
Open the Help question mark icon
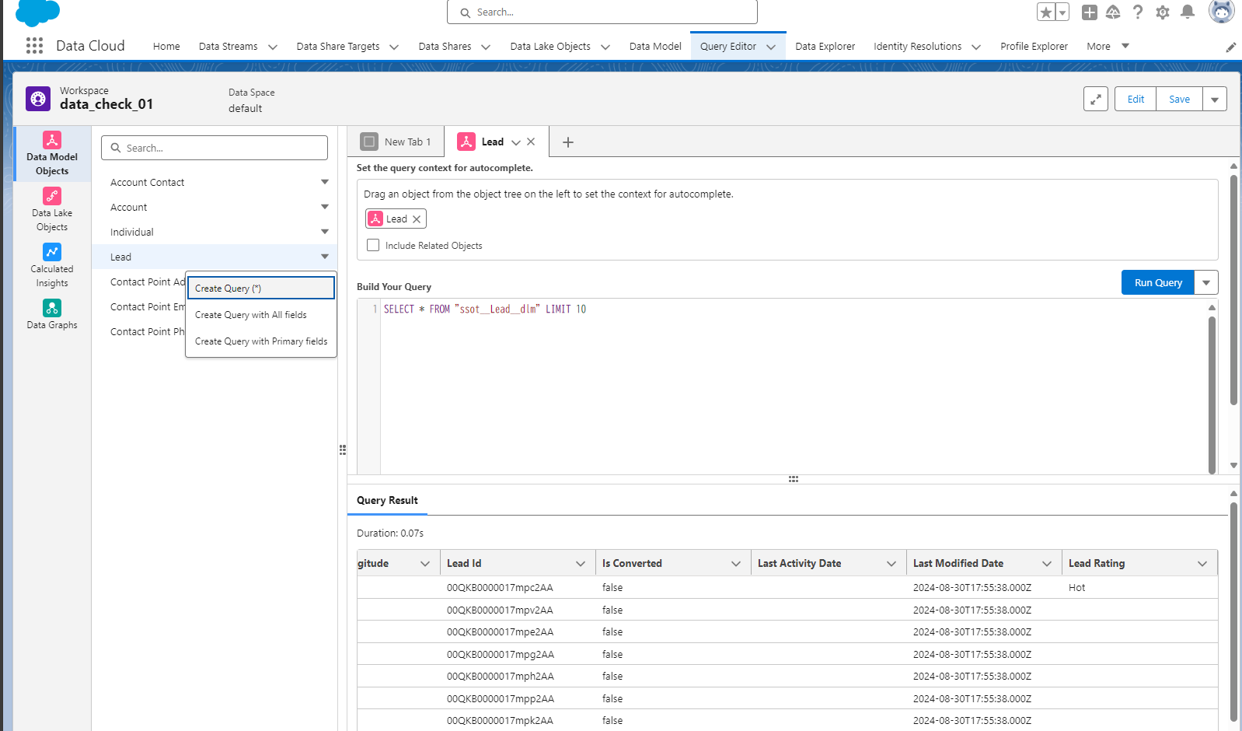point(1138,12)
